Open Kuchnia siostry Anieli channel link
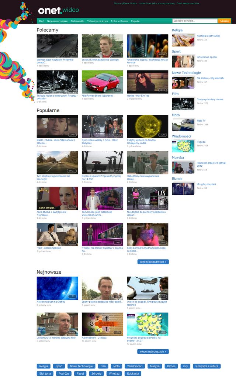 click(x=208, y=36)
